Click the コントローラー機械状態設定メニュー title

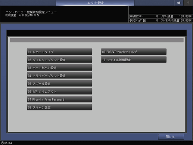[31, 12]
